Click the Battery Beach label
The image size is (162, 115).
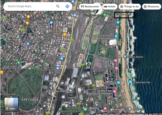[135, 57]
